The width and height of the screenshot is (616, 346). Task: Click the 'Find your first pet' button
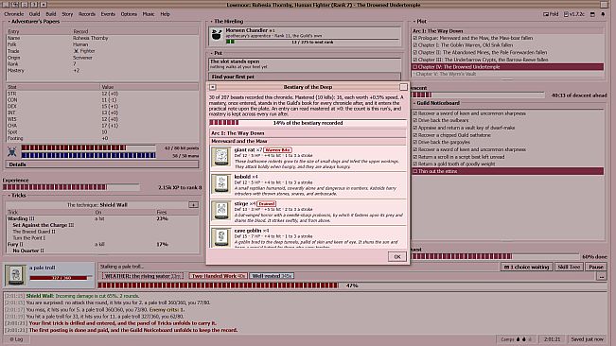[x=305, y=77]
